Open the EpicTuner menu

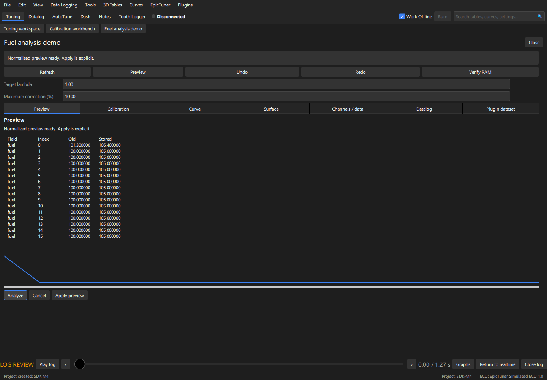(x=160, y=5)
